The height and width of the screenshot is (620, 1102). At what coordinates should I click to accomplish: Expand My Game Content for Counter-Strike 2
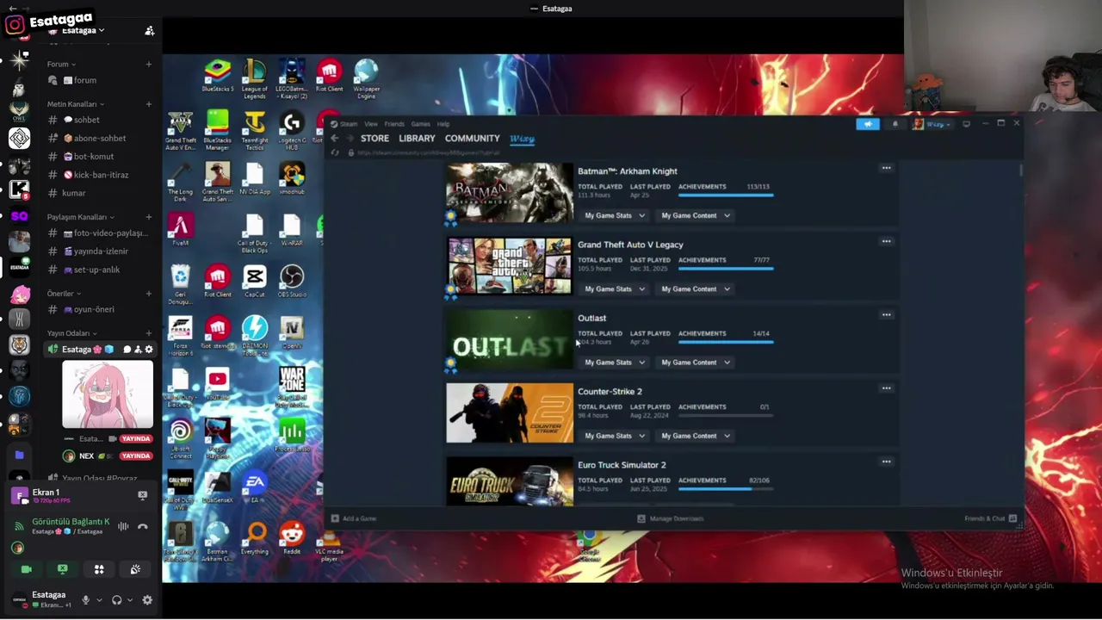pyautogui.click(x=696, y=436)
